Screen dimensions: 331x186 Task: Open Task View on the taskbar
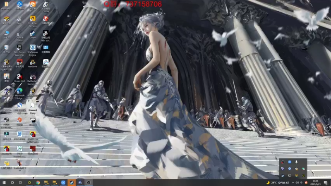click(21, 183)
